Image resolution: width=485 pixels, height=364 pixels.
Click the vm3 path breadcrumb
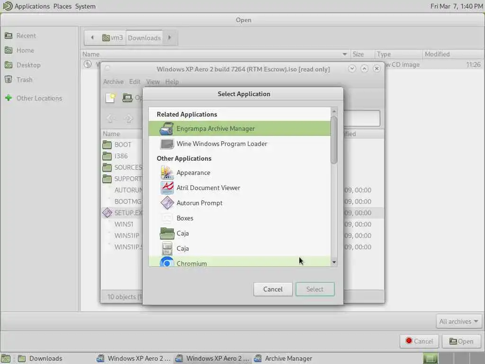(x=113, y=38)
